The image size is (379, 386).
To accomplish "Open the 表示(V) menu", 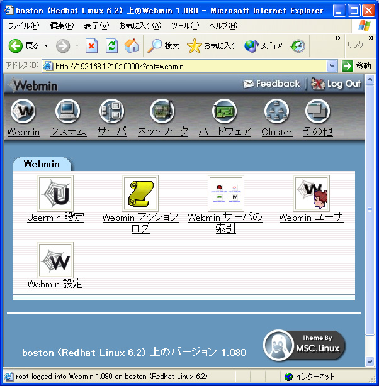I will coord(96,26).
